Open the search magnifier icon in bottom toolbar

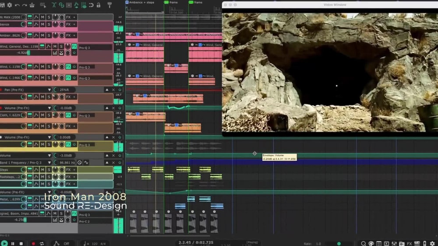pyautogui.click(x=364, y=243)
